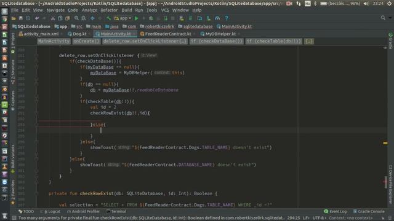Collapse the delete_row.setOnClickListener fold marker
Viewport: 394px width, 221px height.
(x=36, y=55)
